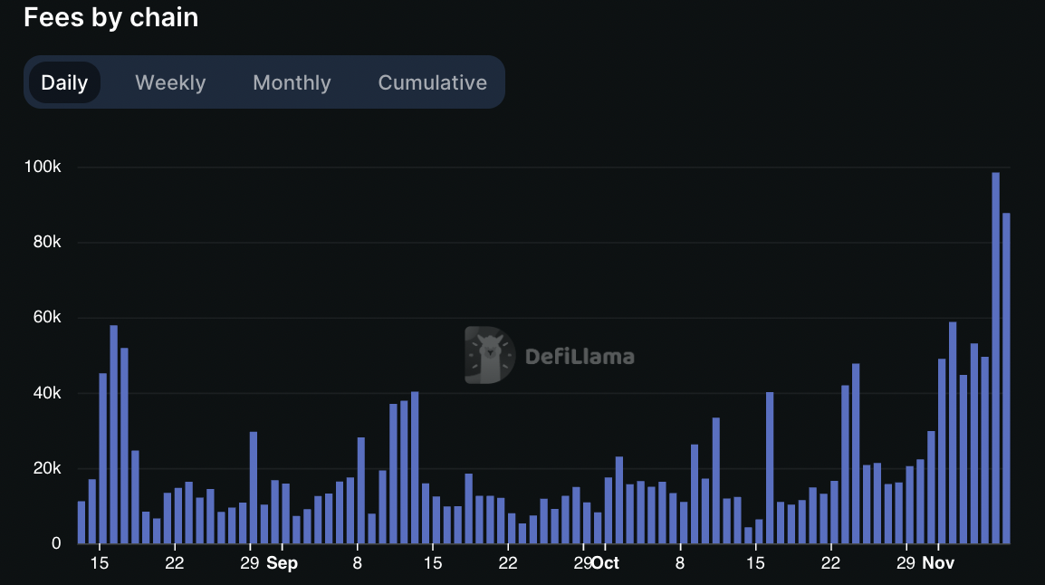Viewport: 1045px width, 585px height.
Task: Click the Sep month label on x-axis
Action: pyautogui.click(x=282, y=563)
